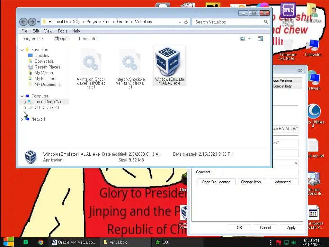Open the Organize dropdown
Image resolution: width=329 pixels, height=247 pixels.
tap(34, 39)
